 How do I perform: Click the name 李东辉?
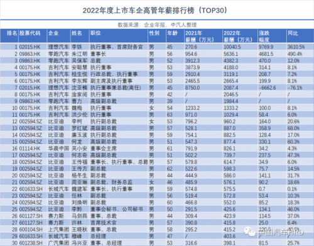(x=79, y=81)
